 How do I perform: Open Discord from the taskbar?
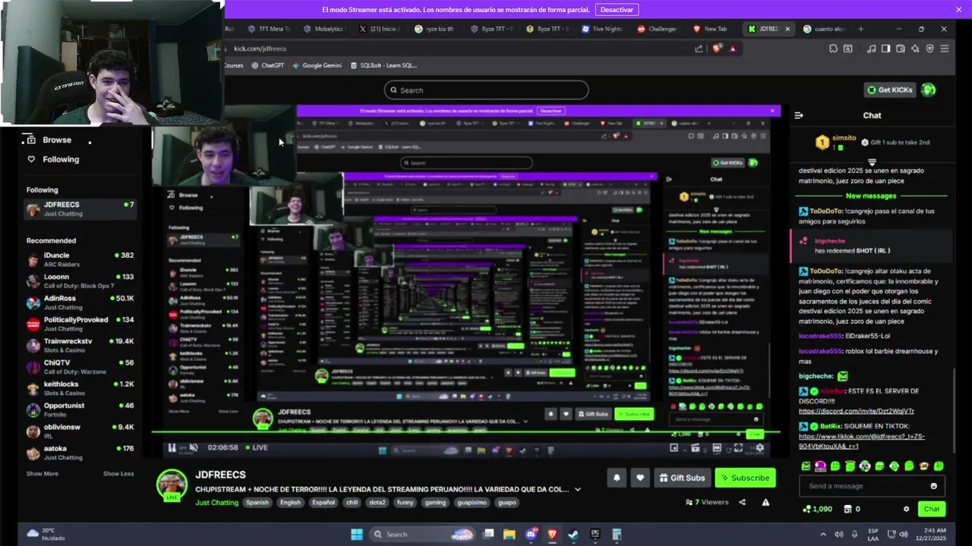click(531, 535)
